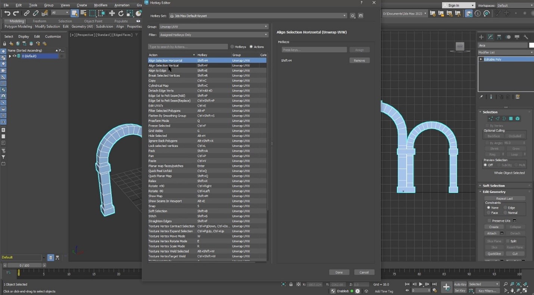Click the Undo icon on the main toolbar
Viewport: 534px width, 295px height.
coord(7,12)
